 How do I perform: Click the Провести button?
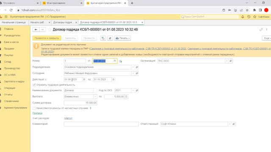[89, 38]
